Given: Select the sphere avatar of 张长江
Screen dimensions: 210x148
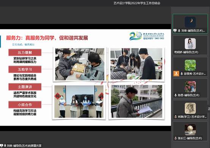Looking at the screenshot, I should [190, 130].
